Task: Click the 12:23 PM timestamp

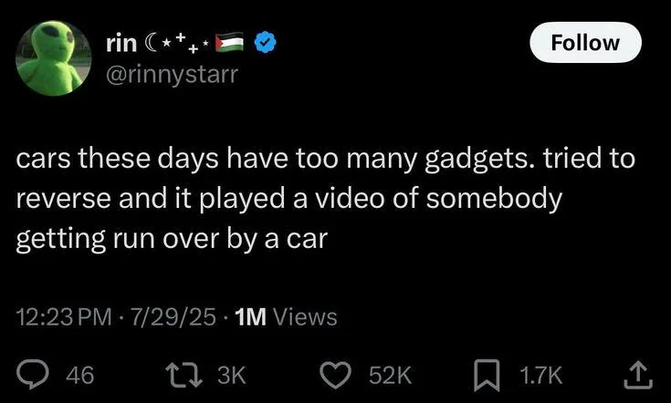Action: click(59, 316)
